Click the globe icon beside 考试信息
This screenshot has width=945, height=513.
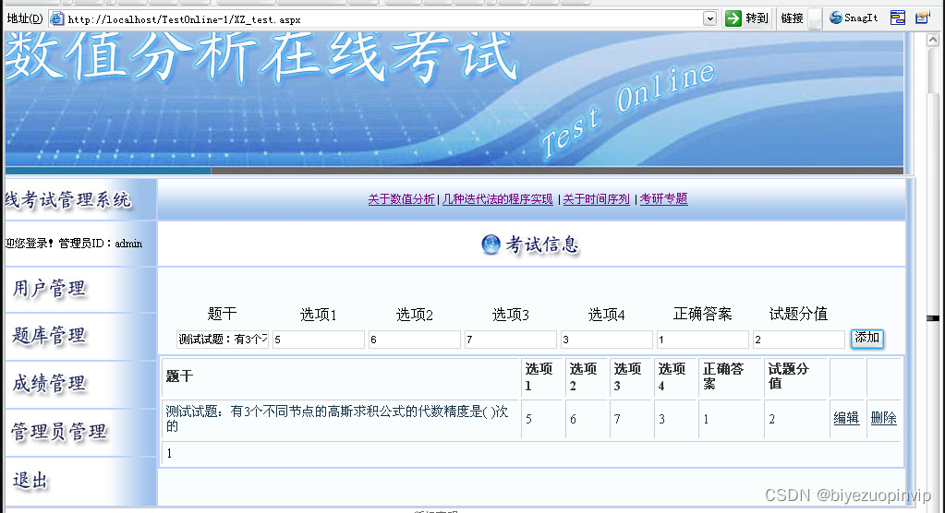coord(491,245)
